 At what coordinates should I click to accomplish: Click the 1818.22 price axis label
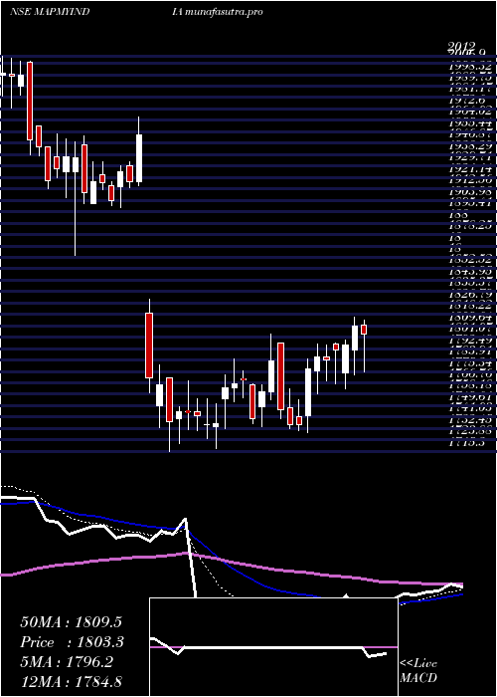472,306
